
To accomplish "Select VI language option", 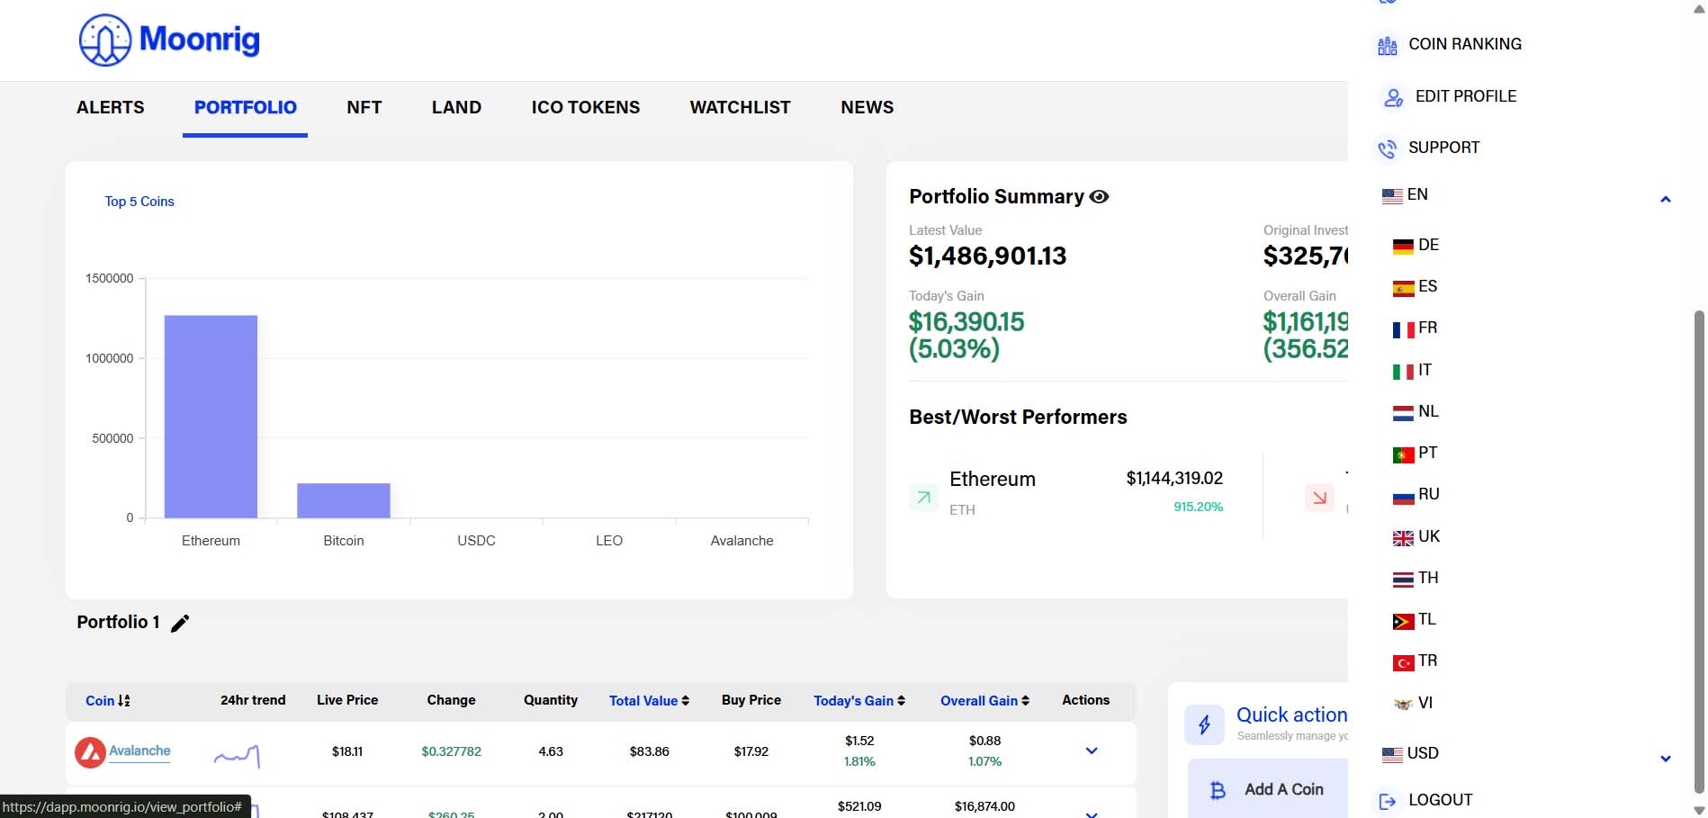I will pos(1413,704).
